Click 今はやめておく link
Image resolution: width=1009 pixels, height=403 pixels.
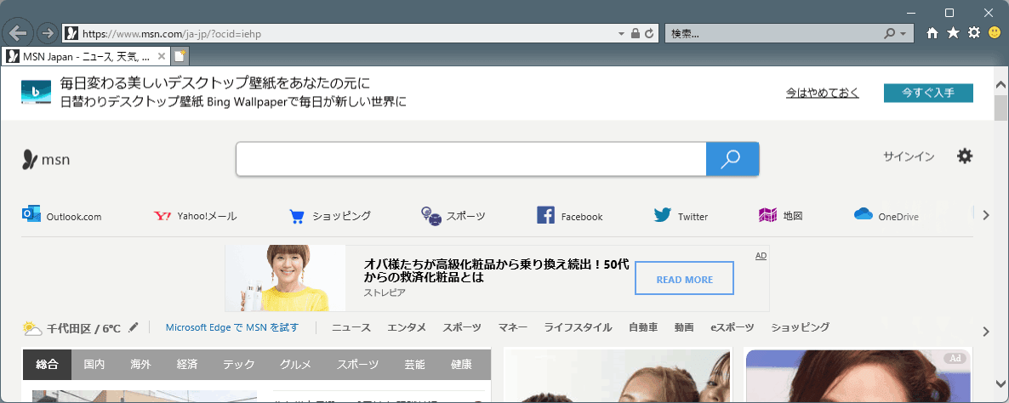823,94
